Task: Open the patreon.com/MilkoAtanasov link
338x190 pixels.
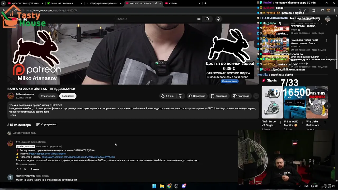Action: pyautogui.click(x=48, y=154)
